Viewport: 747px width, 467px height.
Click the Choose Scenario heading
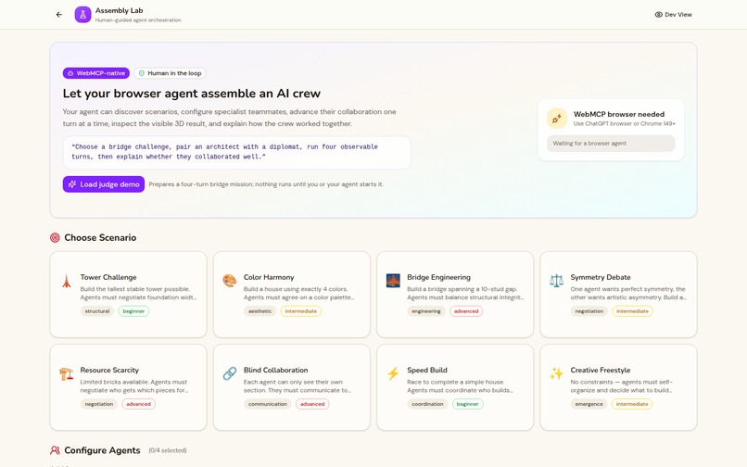click(x=100, y=237)
